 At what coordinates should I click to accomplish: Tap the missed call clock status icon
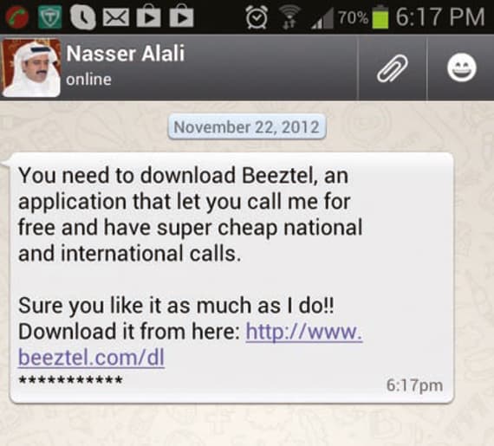(82, 17)
